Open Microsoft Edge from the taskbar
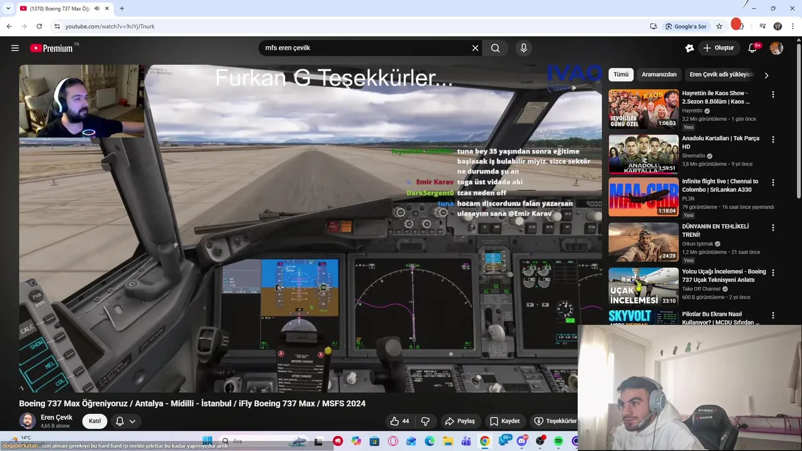802x451 pixels. tap(430, 441)
